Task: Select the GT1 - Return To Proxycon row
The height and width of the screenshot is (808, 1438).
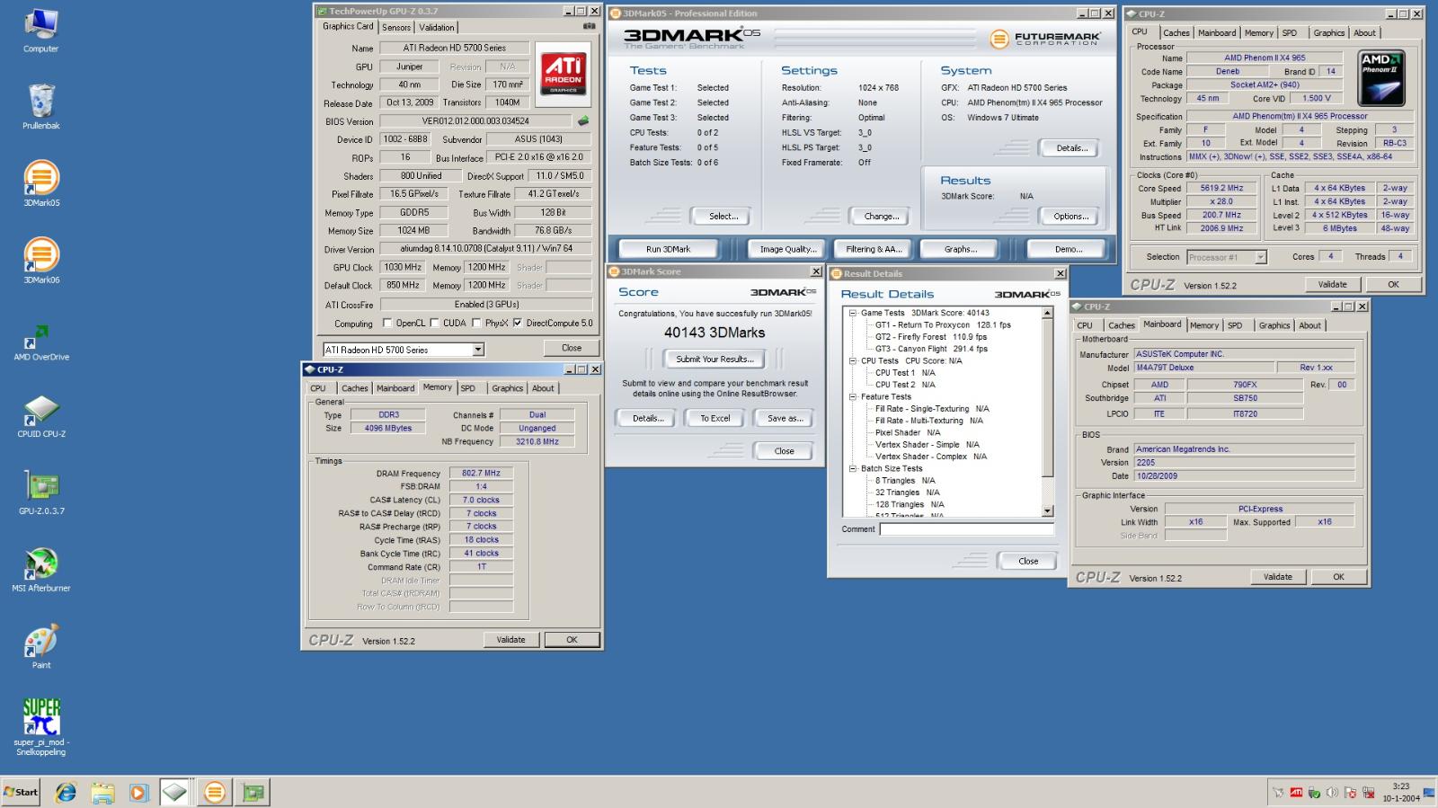Action: (943, 324)
